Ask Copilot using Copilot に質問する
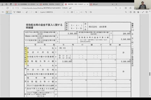This screenshot has width=151, height=100. tap(47, 12)
